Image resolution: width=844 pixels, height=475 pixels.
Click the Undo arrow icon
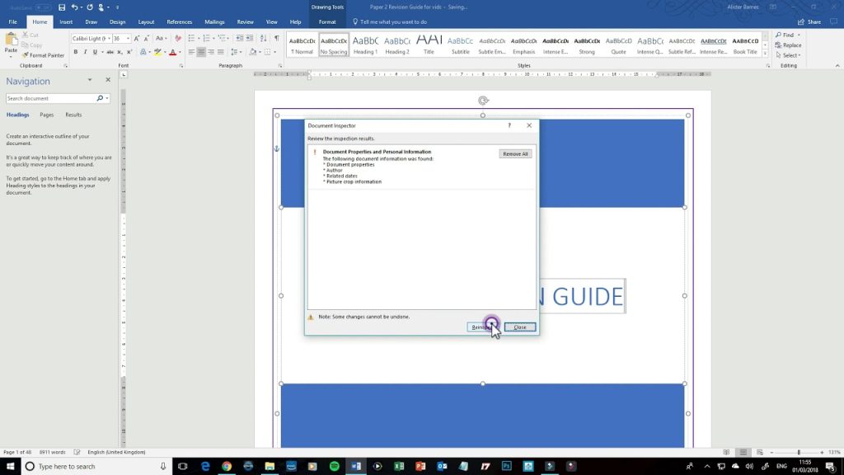coord(75,7)
